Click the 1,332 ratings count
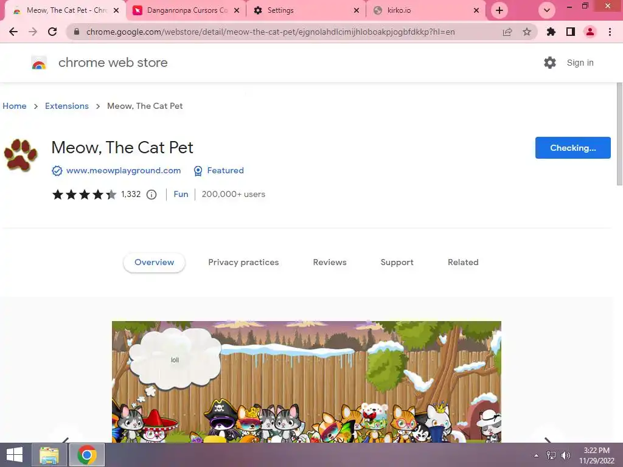Screen dimensions: 623x467 [131, 194]
